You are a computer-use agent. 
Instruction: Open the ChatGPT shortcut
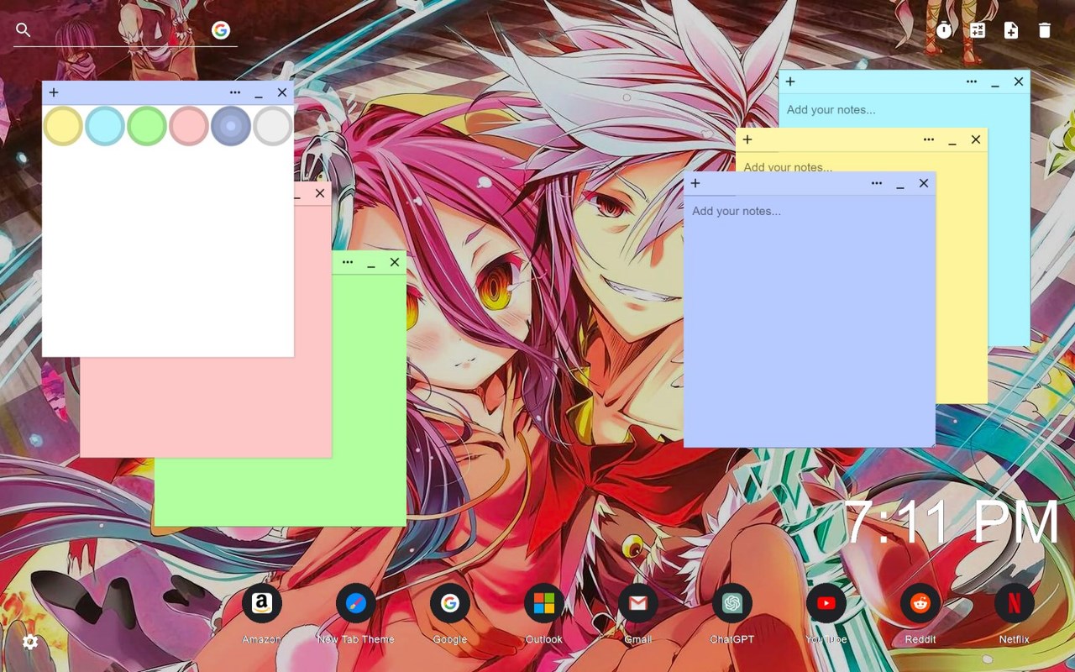tap(732, 603)
